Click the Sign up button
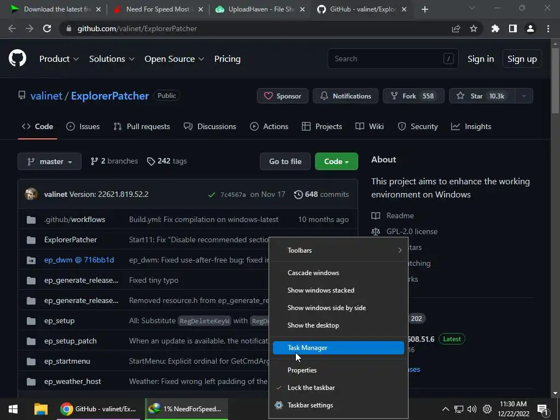Screen dimensions: 560x420 point(522,59)
